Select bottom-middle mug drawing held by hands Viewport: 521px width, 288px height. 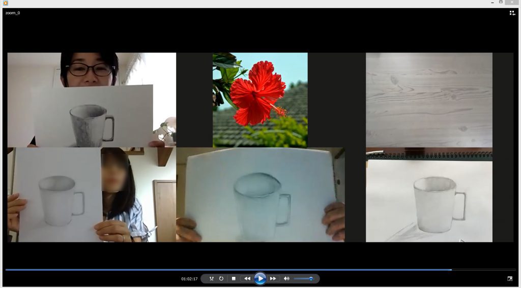260,195
